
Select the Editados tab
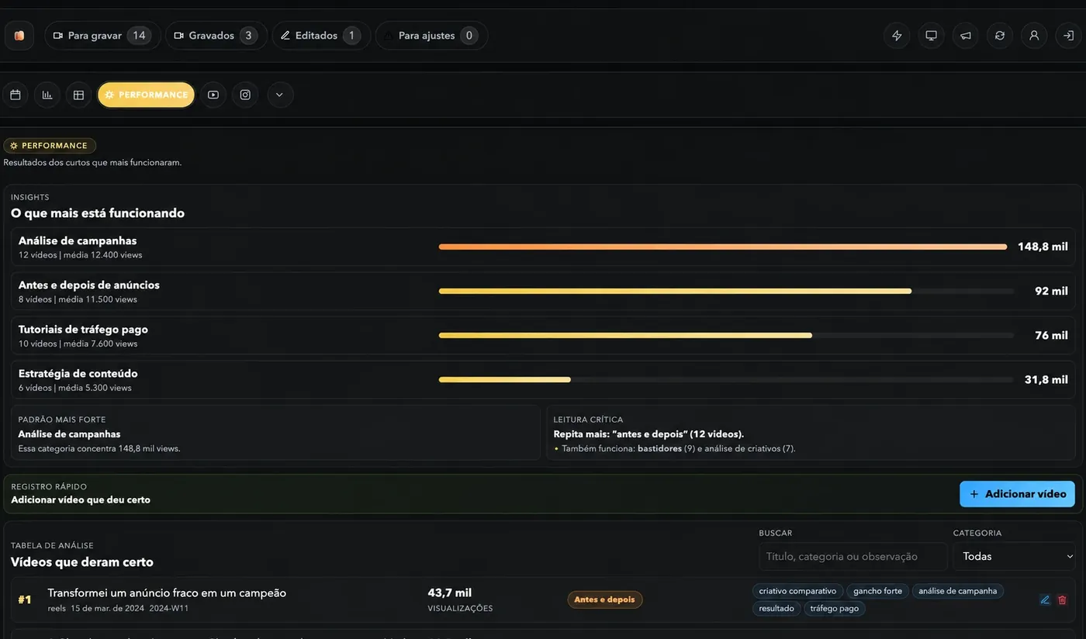point(321,36)
